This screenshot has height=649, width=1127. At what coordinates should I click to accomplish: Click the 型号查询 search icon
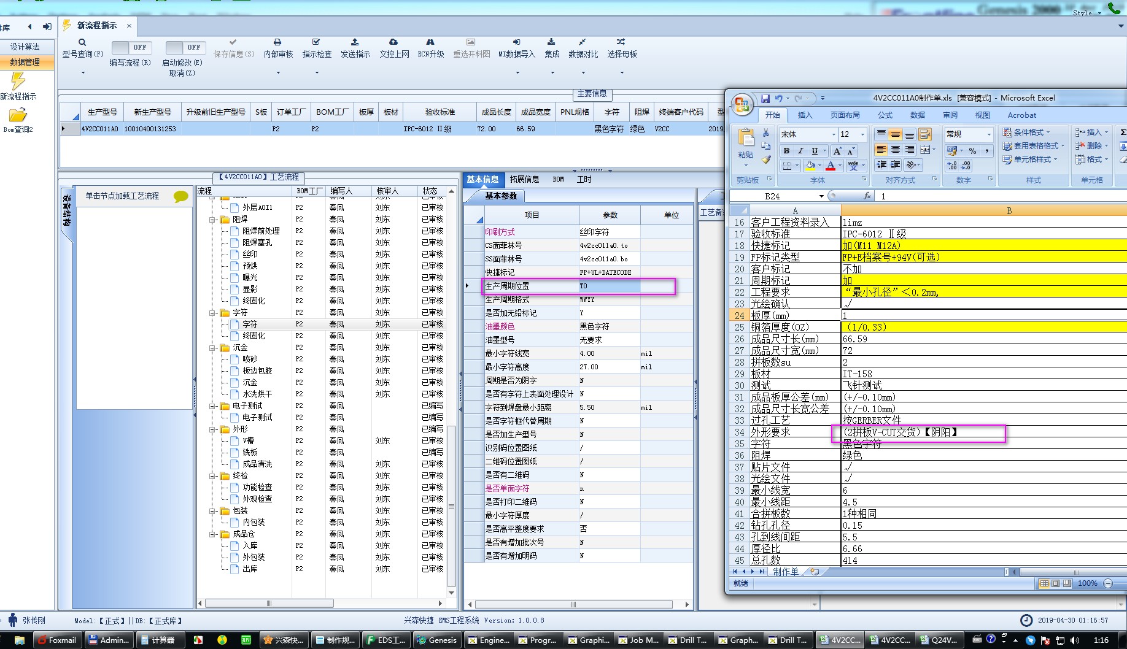(82, 42)
